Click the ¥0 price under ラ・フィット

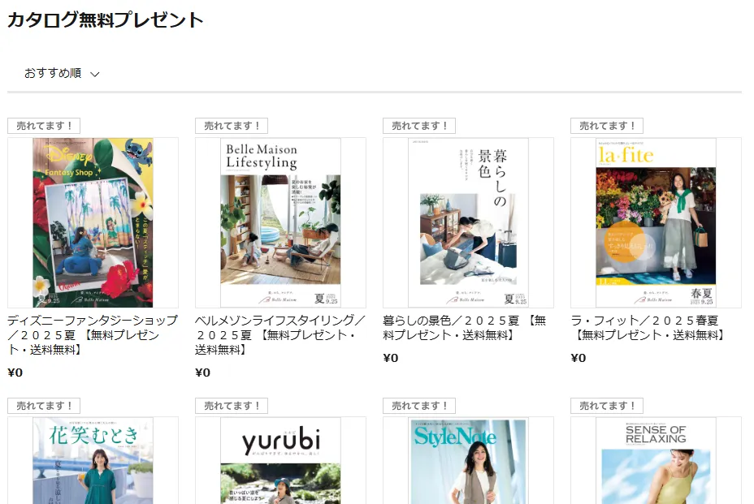[x=578, y=358]
